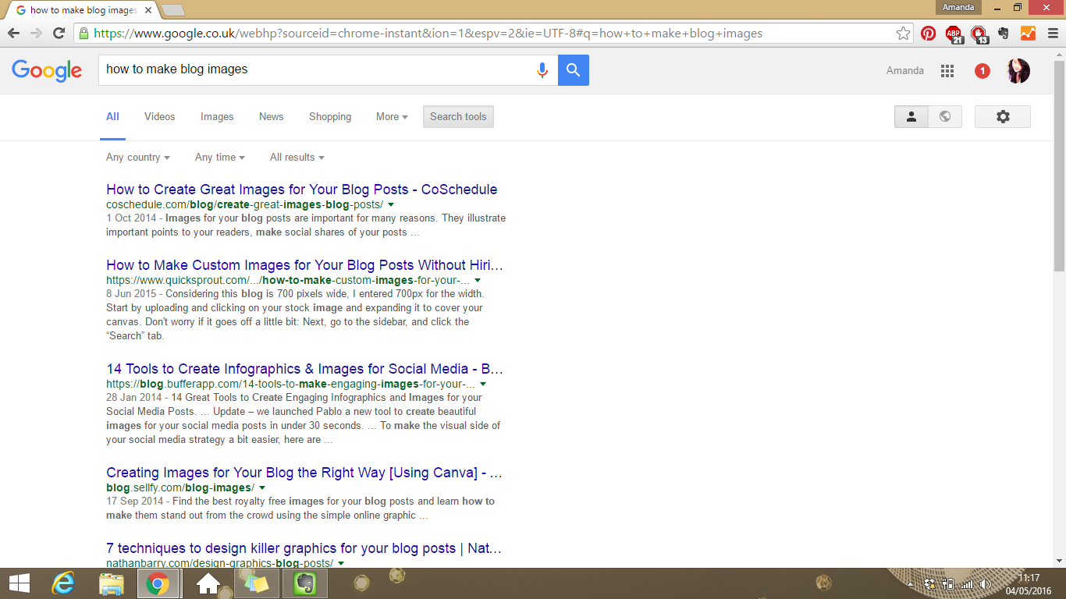Image resolution: width=1066 pixels, height=599 pixels.
Task: Open '7 techniques to design killer graphics' result
Action: (304, 548)
